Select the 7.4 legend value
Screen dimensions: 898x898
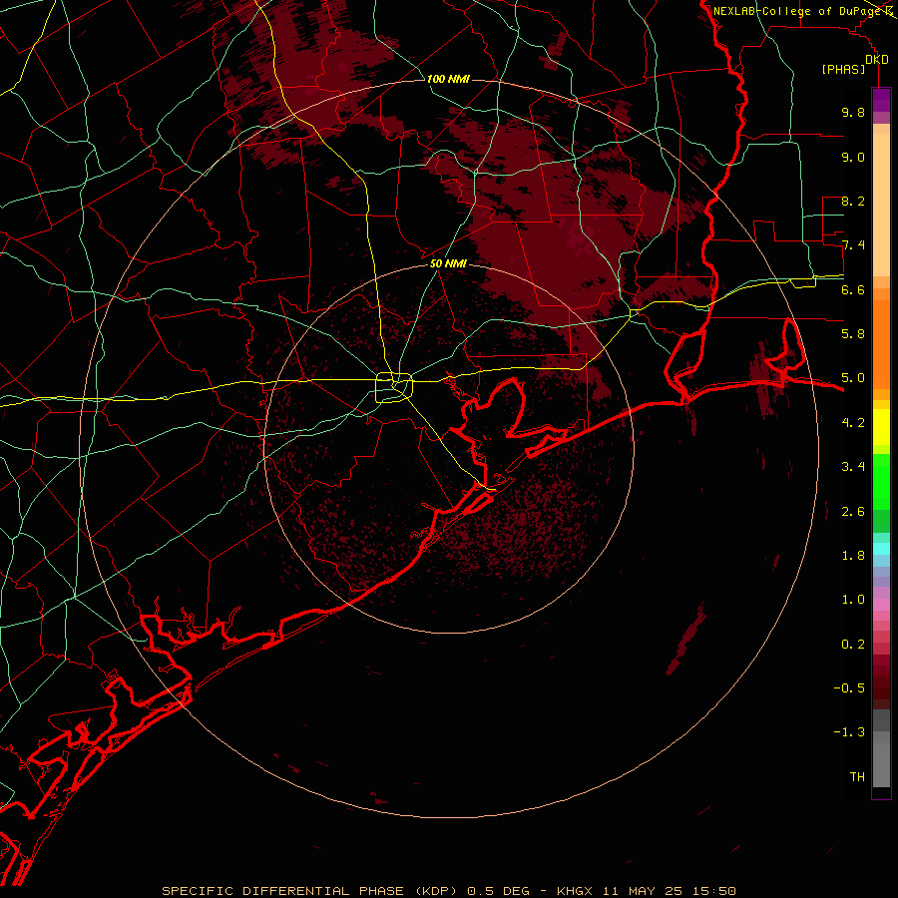[853, 245]
